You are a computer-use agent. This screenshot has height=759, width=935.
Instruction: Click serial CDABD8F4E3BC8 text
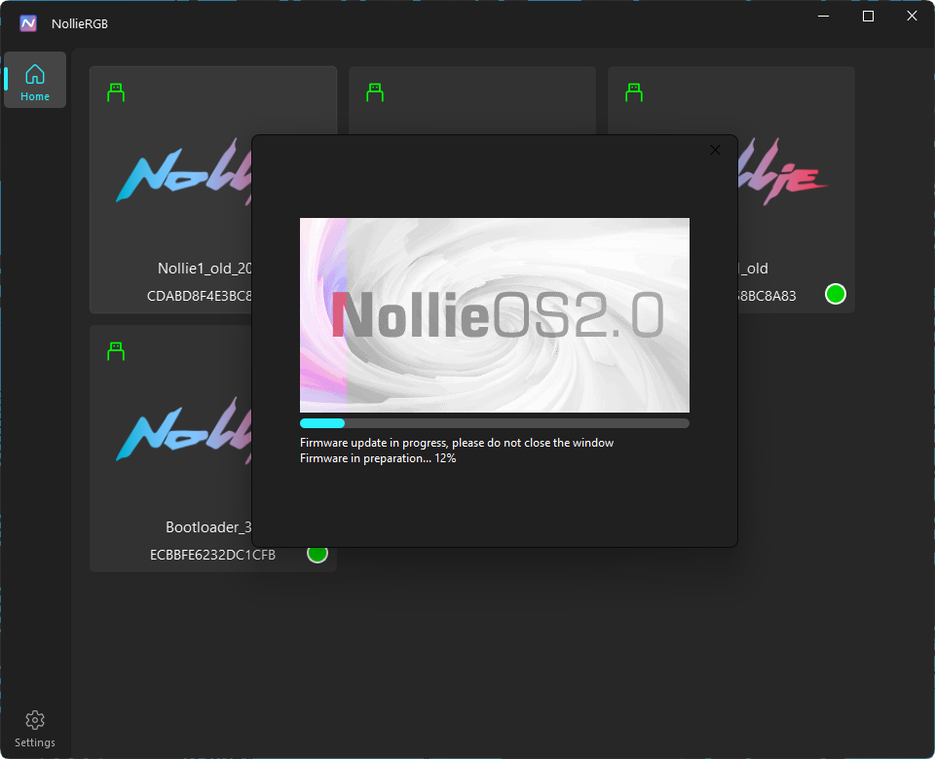tap(199, 296)
